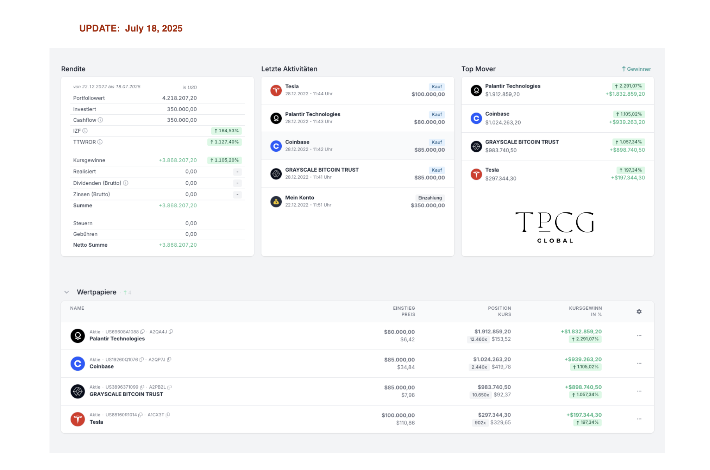Screen dimensions: 710x470
Task: Open Palantir Technologies in Top Mover
Action: [x=558, y=90]
